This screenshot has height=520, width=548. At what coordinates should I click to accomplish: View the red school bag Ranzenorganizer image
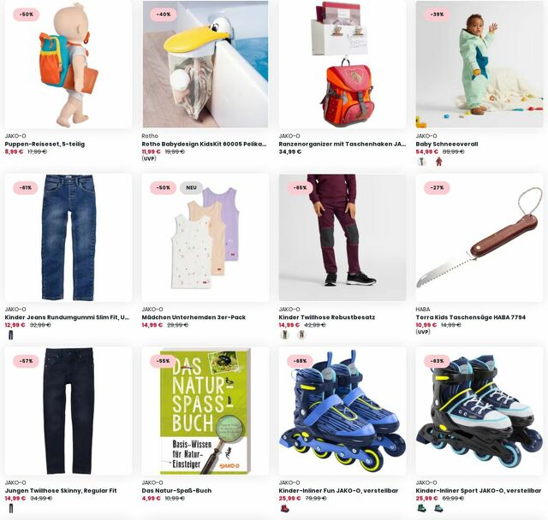pos(342,64)
